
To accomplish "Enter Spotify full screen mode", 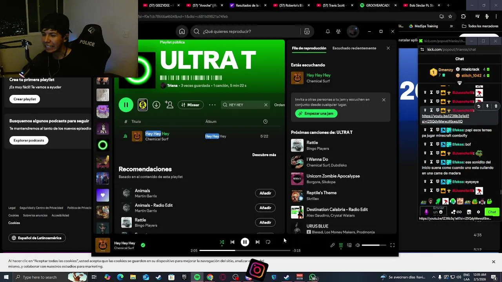I will tap(392, 245).
